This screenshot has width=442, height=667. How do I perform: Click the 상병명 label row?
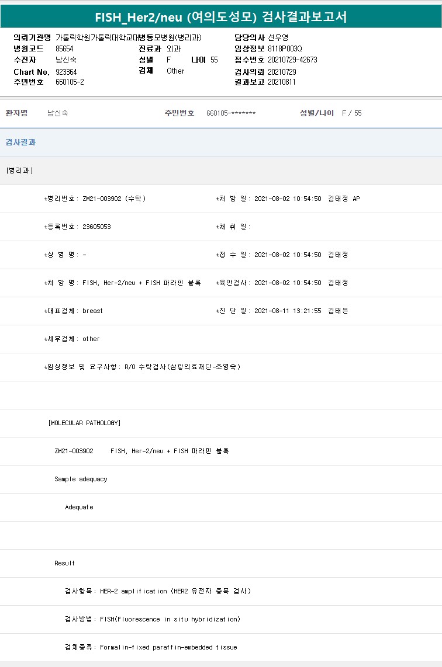tap(65, 255)
